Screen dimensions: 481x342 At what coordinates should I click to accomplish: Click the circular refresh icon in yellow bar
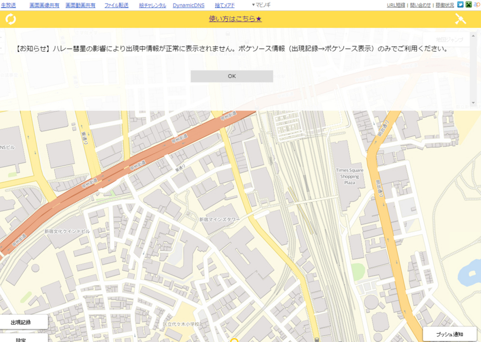click(x=10, y=19)
